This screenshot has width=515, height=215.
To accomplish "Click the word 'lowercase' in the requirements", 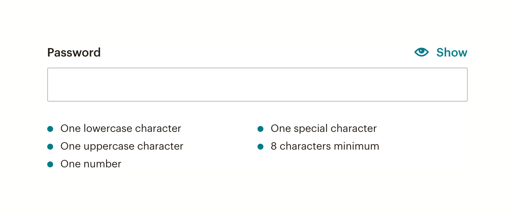I will coord(108,129).
